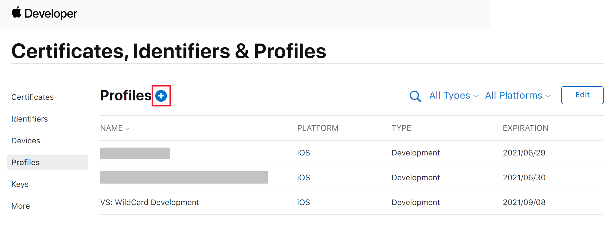614x225 pixels.
Task: Click the blue plus icon beside Profiles
Action: (161, 96)
